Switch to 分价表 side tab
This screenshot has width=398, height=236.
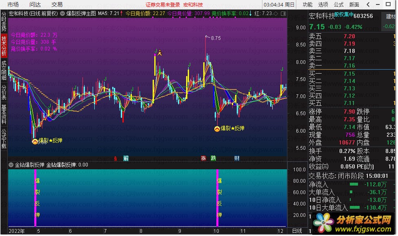(4, 92)
